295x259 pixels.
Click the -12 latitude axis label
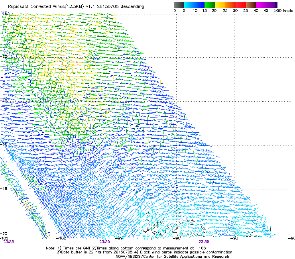coord(4,57)
